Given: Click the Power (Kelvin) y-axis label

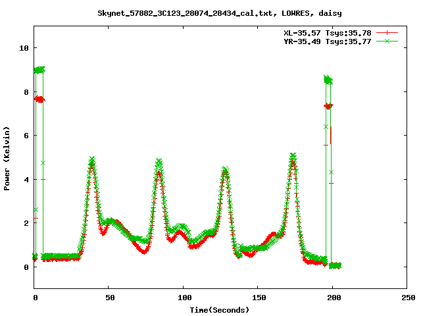Looking at the screenshot, I should 7,157.
